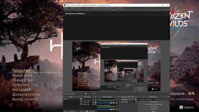Select Дополнительно in the game menu

coord(26,95)
